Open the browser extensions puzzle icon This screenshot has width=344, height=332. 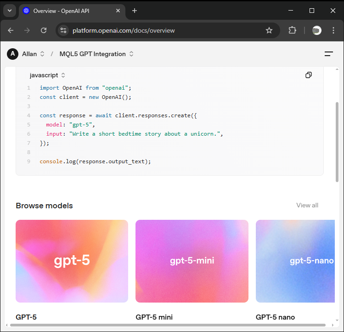(x=292, y=30)
